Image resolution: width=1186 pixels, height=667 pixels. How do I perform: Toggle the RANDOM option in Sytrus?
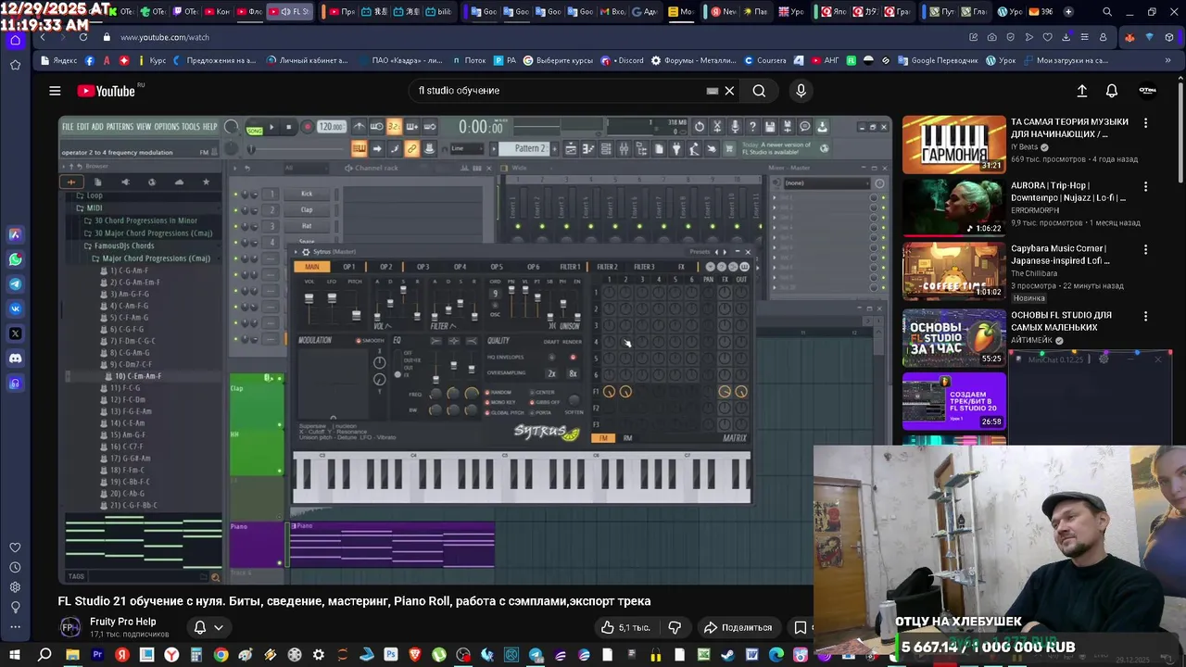pos(497,392)
